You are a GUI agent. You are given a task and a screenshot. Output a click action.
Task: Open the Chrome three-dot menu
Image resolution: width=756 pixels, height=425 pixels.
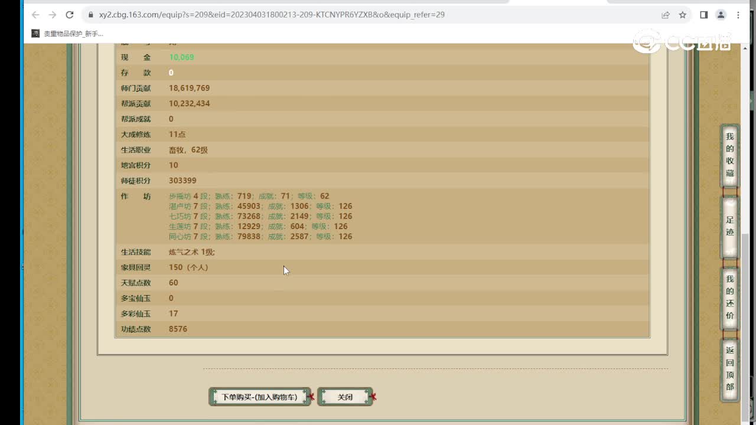tap(738, 15)
